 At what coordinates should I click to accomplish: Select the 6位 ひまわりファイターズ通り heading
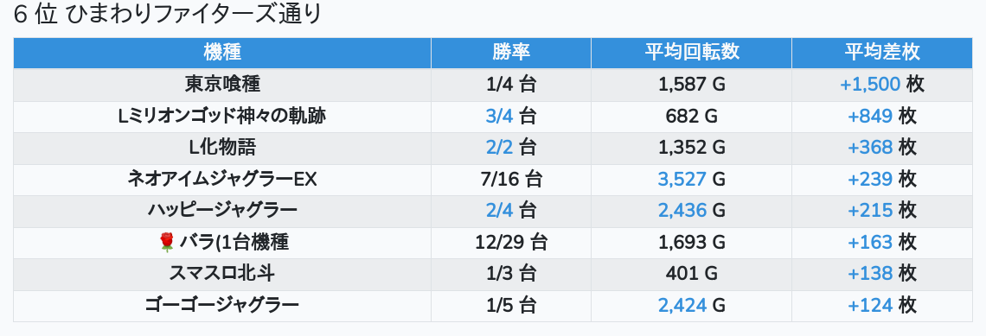[x=167, y=15]
